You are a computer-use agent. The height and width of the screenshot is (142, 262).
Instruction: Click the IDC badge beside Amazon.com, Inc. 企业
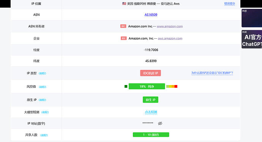124,38
